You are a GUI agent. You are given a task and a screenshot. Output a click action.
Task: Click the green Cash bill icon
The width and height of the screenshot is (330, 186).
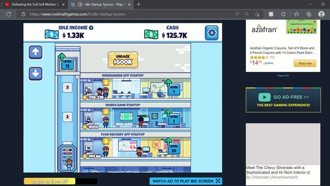(x=151, y=35)
